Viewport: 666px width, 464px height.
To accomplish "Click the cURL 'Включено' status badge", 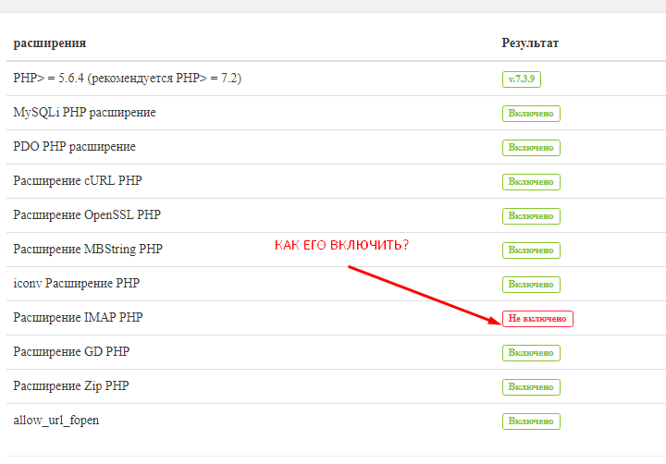I will click(x=531, y=182).
